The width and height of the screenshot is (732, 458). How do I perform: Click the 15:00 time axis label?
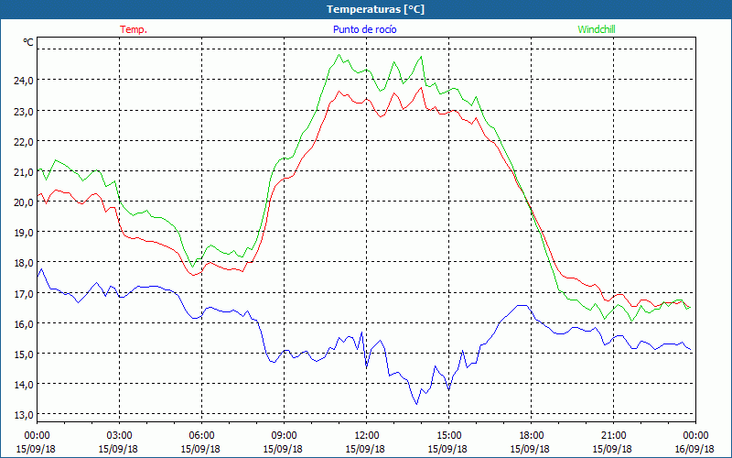(448, 436)
